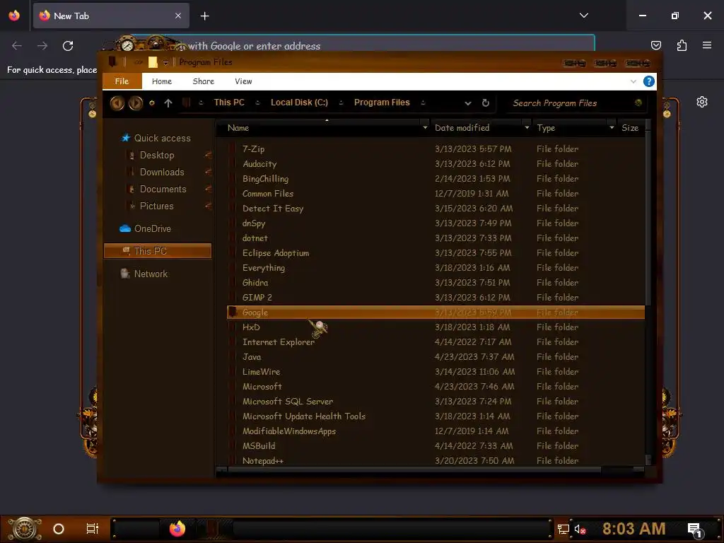Select the BingChilling folder

click(265, 179)
